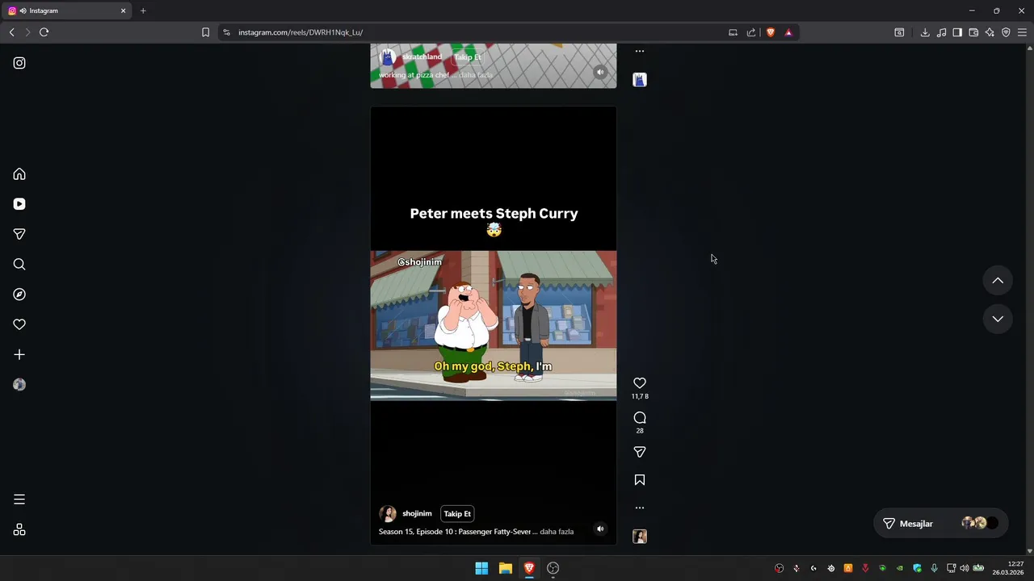Screen dimensions: 1034x581
Task: Open the Mesajlar messages panel
Action: pyautogui.click(x=941, y=524)
